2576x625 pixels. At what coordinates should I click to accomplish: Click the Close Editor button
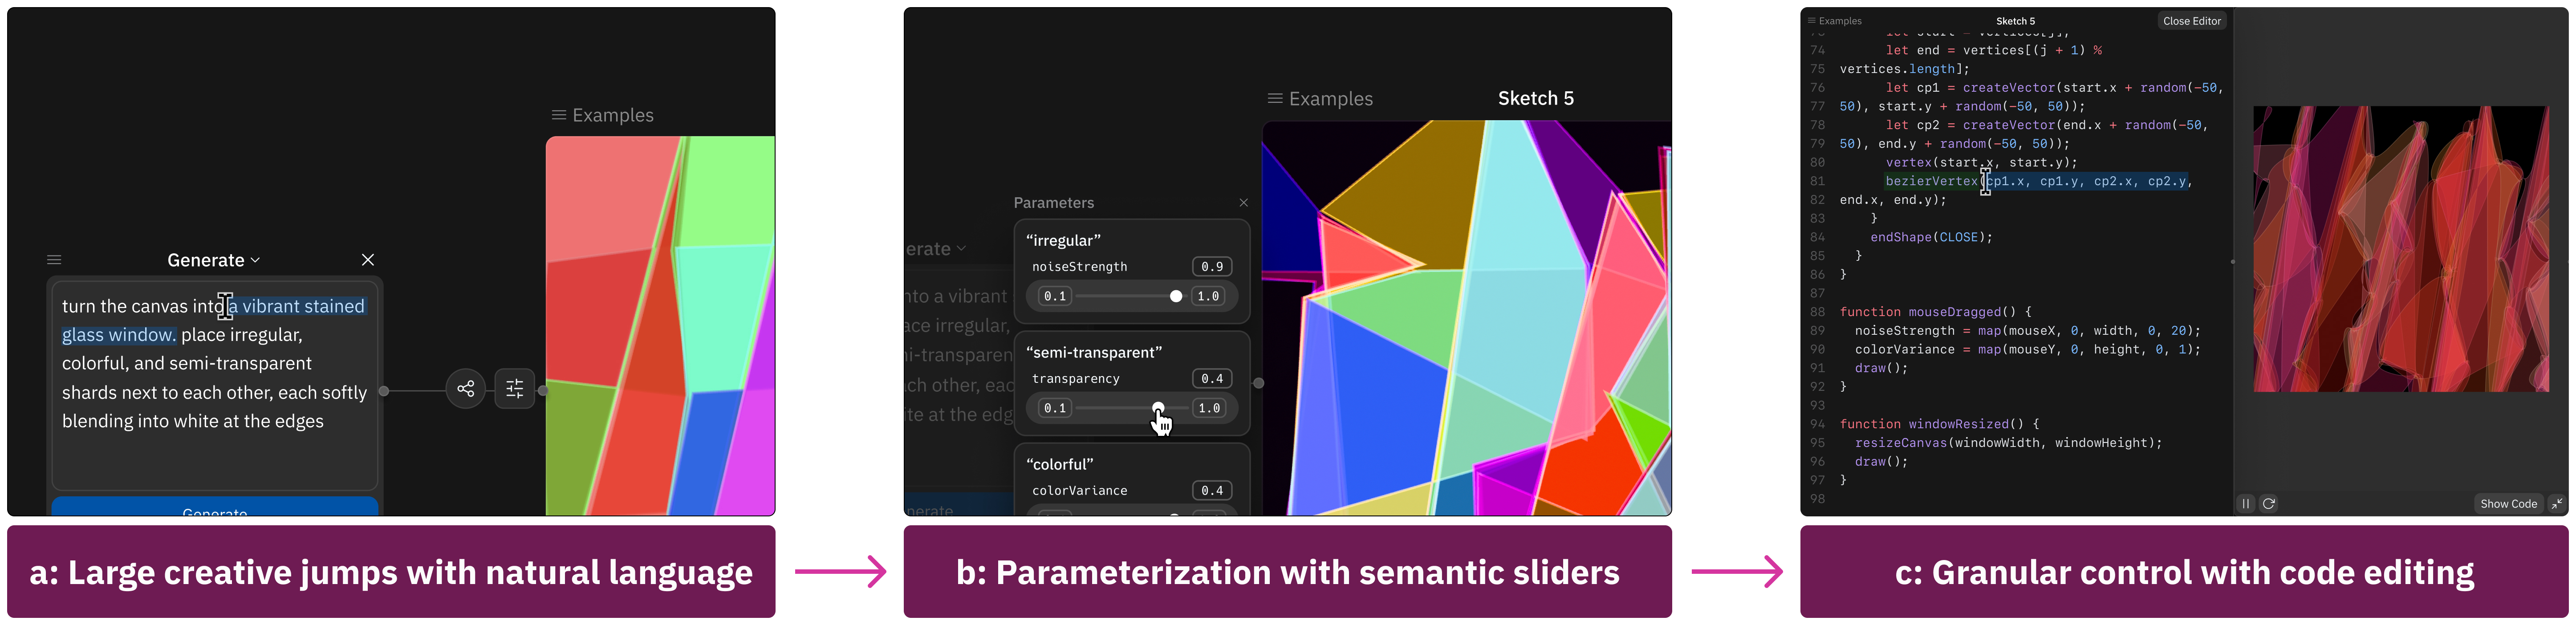click(2192, 21)
